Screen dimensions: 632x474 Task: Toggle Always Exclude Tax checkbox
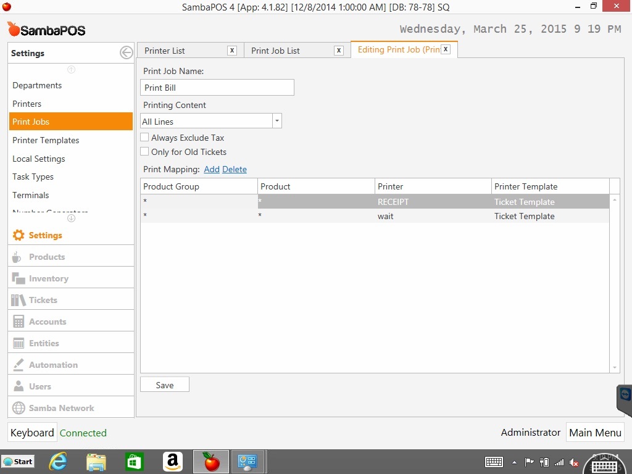click(x=144, y=137)
